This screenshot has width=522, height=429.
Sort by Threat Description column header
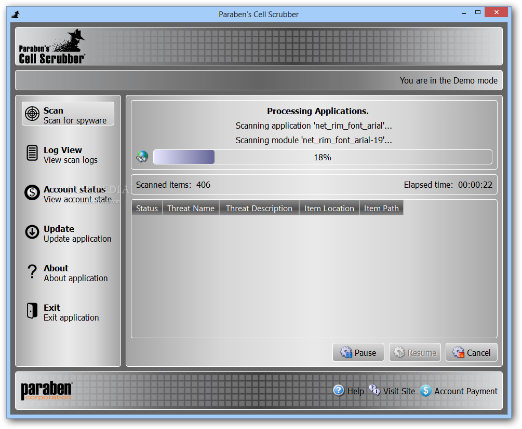(x=259, y=208)
